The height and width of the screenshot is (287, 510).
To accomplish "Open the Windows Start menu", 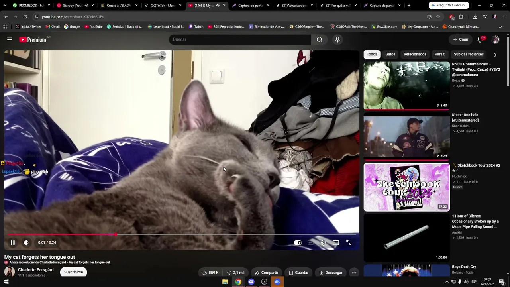I will (6, 282).
